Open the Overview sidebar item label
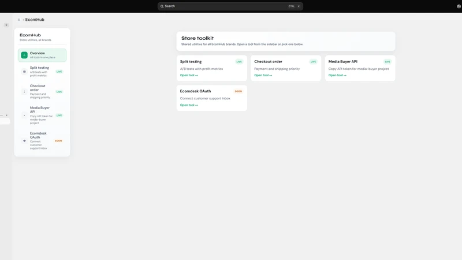 (x=38, y=53)
